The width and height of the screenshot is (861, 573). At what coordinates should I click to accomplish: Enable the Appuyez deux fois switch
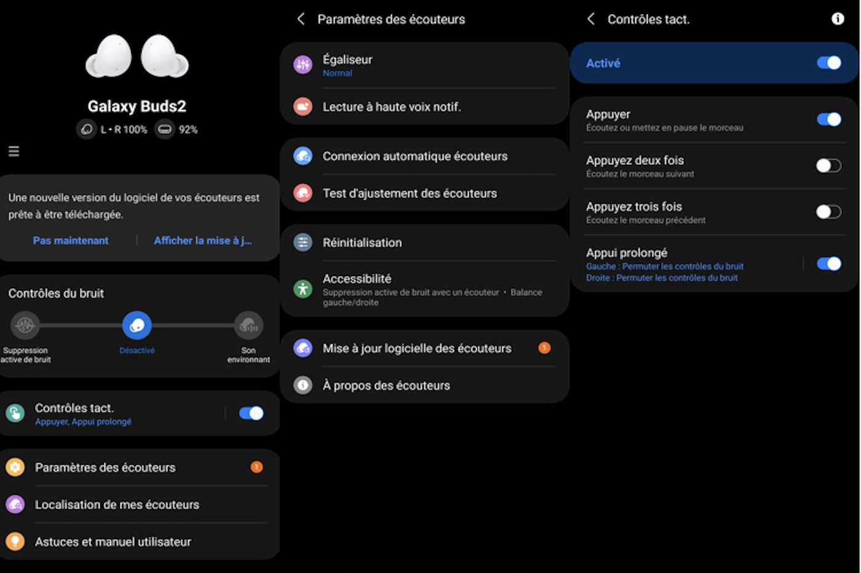pyautogui.click(x=829, y=165)
